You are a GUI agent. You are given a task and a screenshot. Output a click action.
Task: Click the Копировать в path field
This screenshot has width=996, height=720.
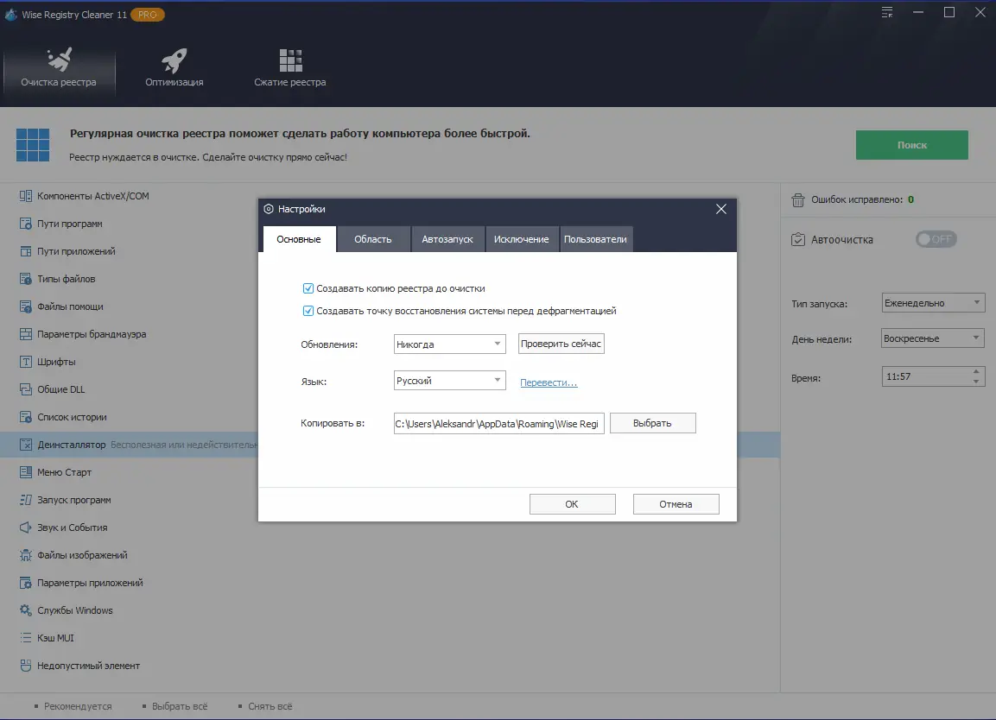pyautogui.click(x=498, y=424)
